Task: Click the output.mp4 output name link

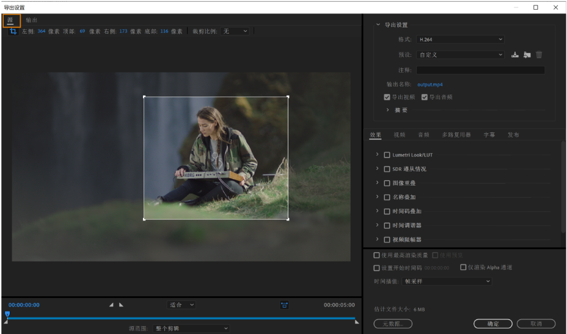Action: coord(430,85)
